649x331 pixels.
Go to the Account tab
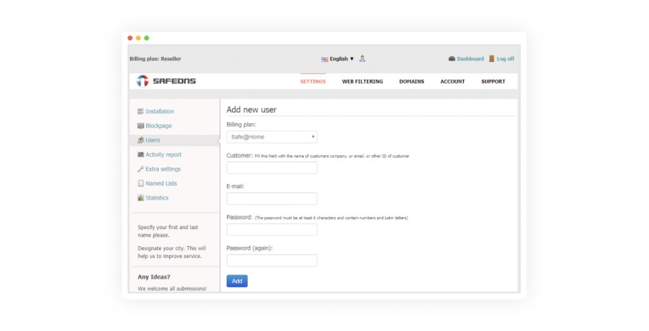[x=453, y=82]
